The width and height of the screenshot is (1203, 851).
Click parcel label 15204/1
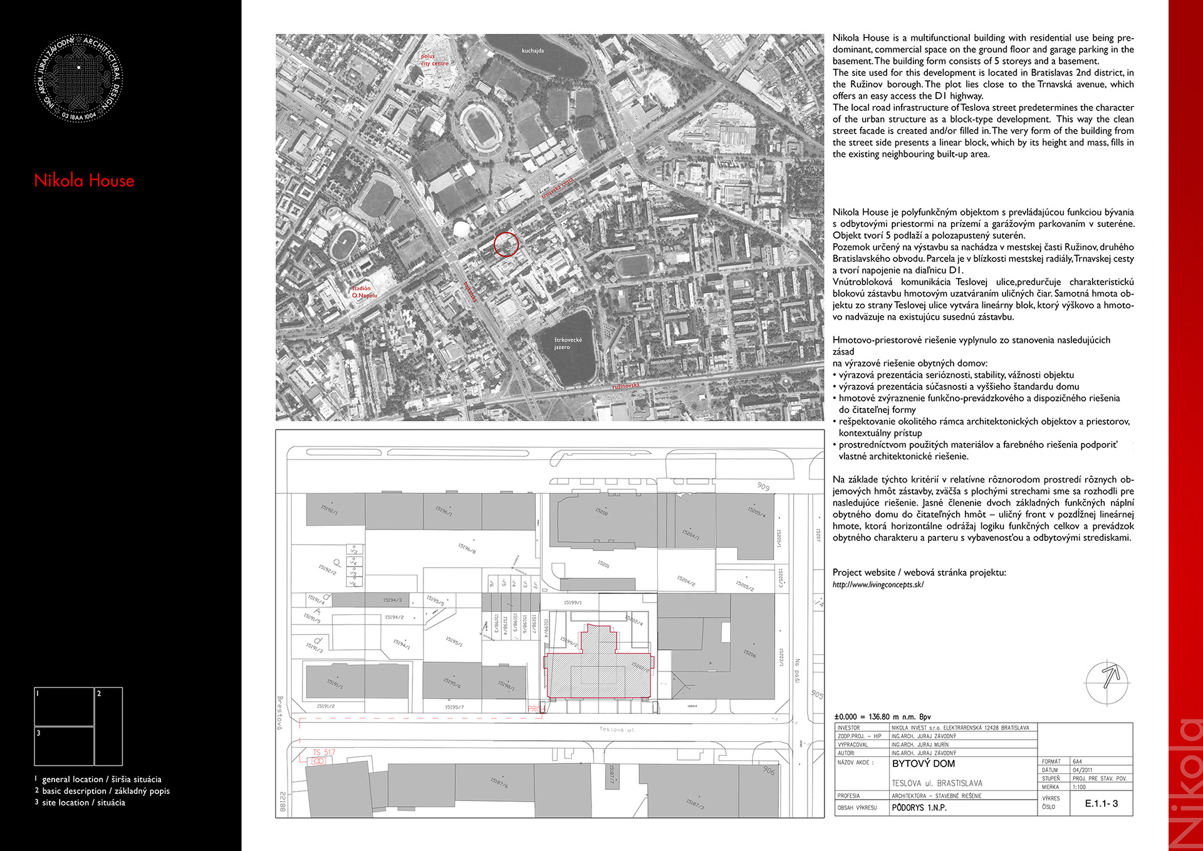pyautogui.click(x=690, y=534)
